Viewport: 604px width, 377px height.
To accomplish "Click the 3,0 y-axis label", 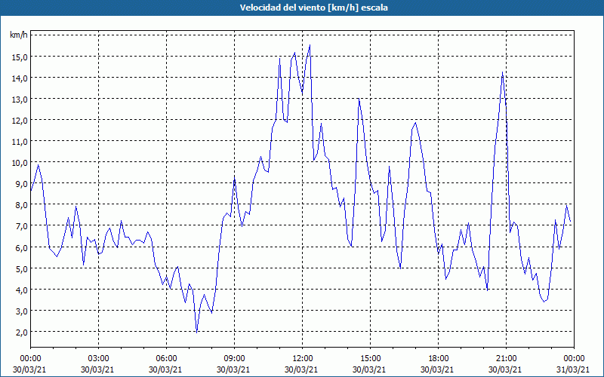I will (x=21, y=311).
